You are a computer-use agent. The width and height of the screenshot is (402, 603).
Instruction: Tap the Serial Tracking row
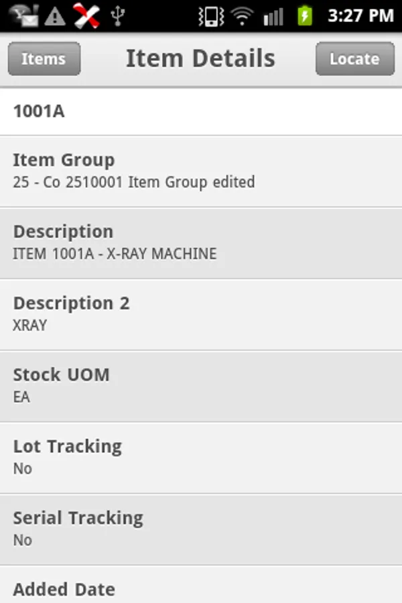pyautogui.click(x=201, y=529)
